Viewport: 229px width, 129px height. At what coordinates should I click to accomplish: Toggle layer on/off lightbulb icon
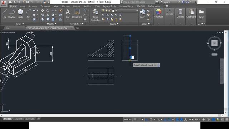point(103,10)
